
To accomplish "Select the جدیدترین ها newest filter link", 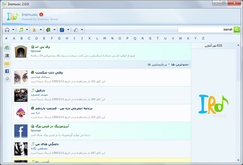I will coord(180,64).
